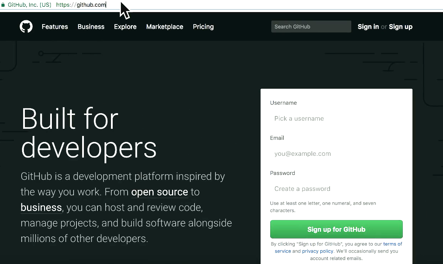Open the privacy policy link
Viewport: 443px width, 264px height.
317,251
